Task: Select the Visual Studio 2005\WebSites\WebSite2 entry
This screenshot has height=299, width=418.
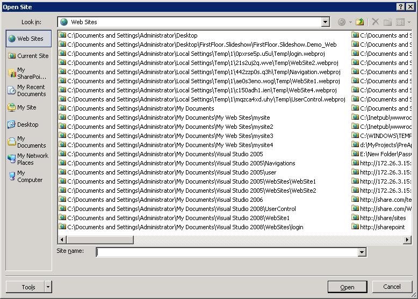Action: pyautogui.click(x=188, y=191)
